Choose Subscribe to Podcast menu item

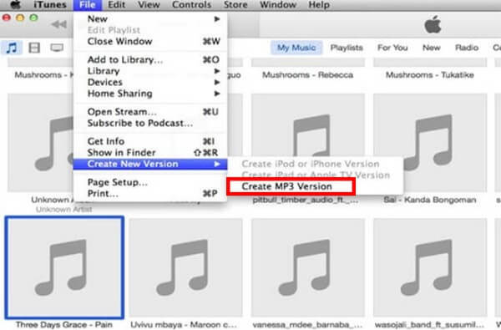coord(150,123)
